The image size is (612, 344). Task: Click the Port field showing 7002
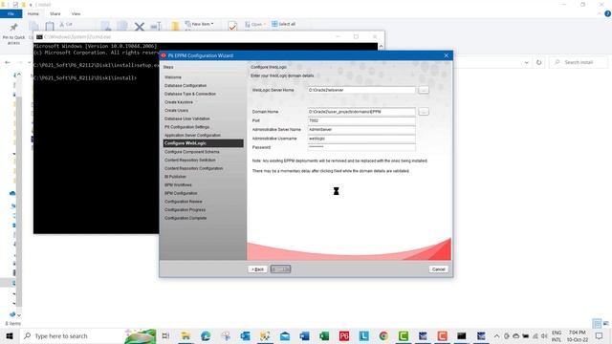(x=361, y=120)
